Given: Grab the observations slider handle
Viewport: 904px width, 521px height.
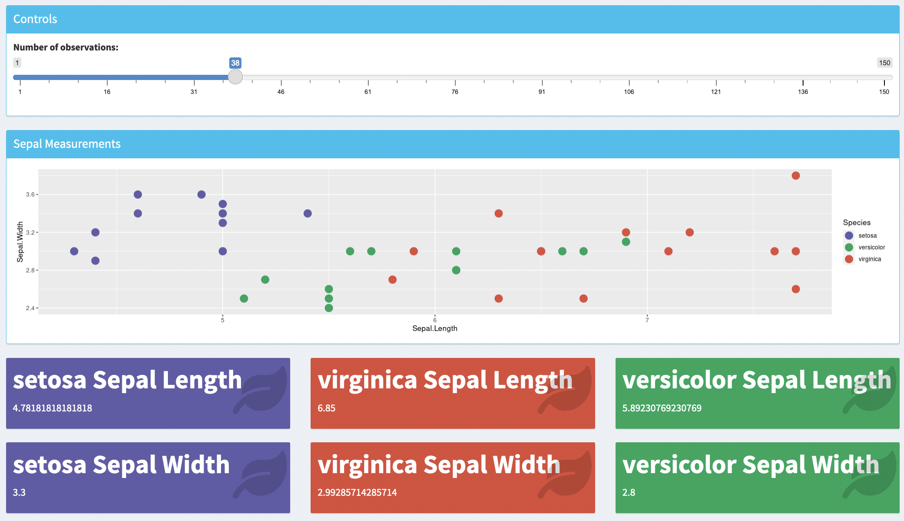Looking at the screenshot, I should (235, 77).
